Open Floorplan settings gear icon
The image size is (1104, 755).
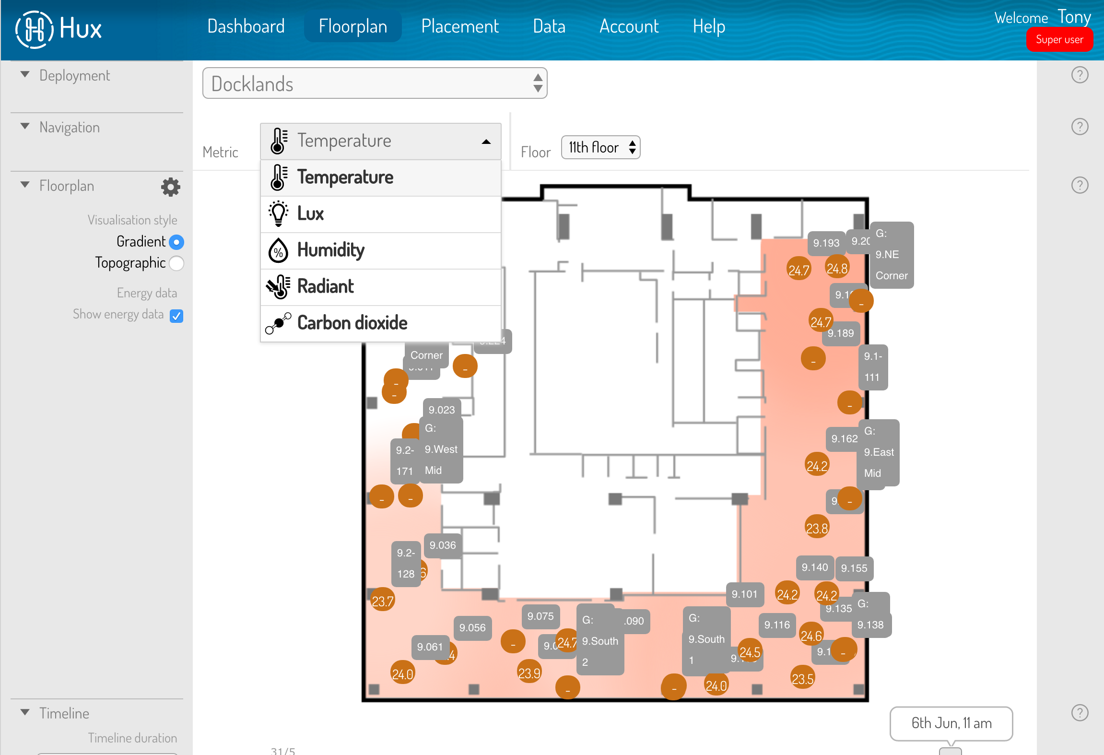click(x=170, y=187)
